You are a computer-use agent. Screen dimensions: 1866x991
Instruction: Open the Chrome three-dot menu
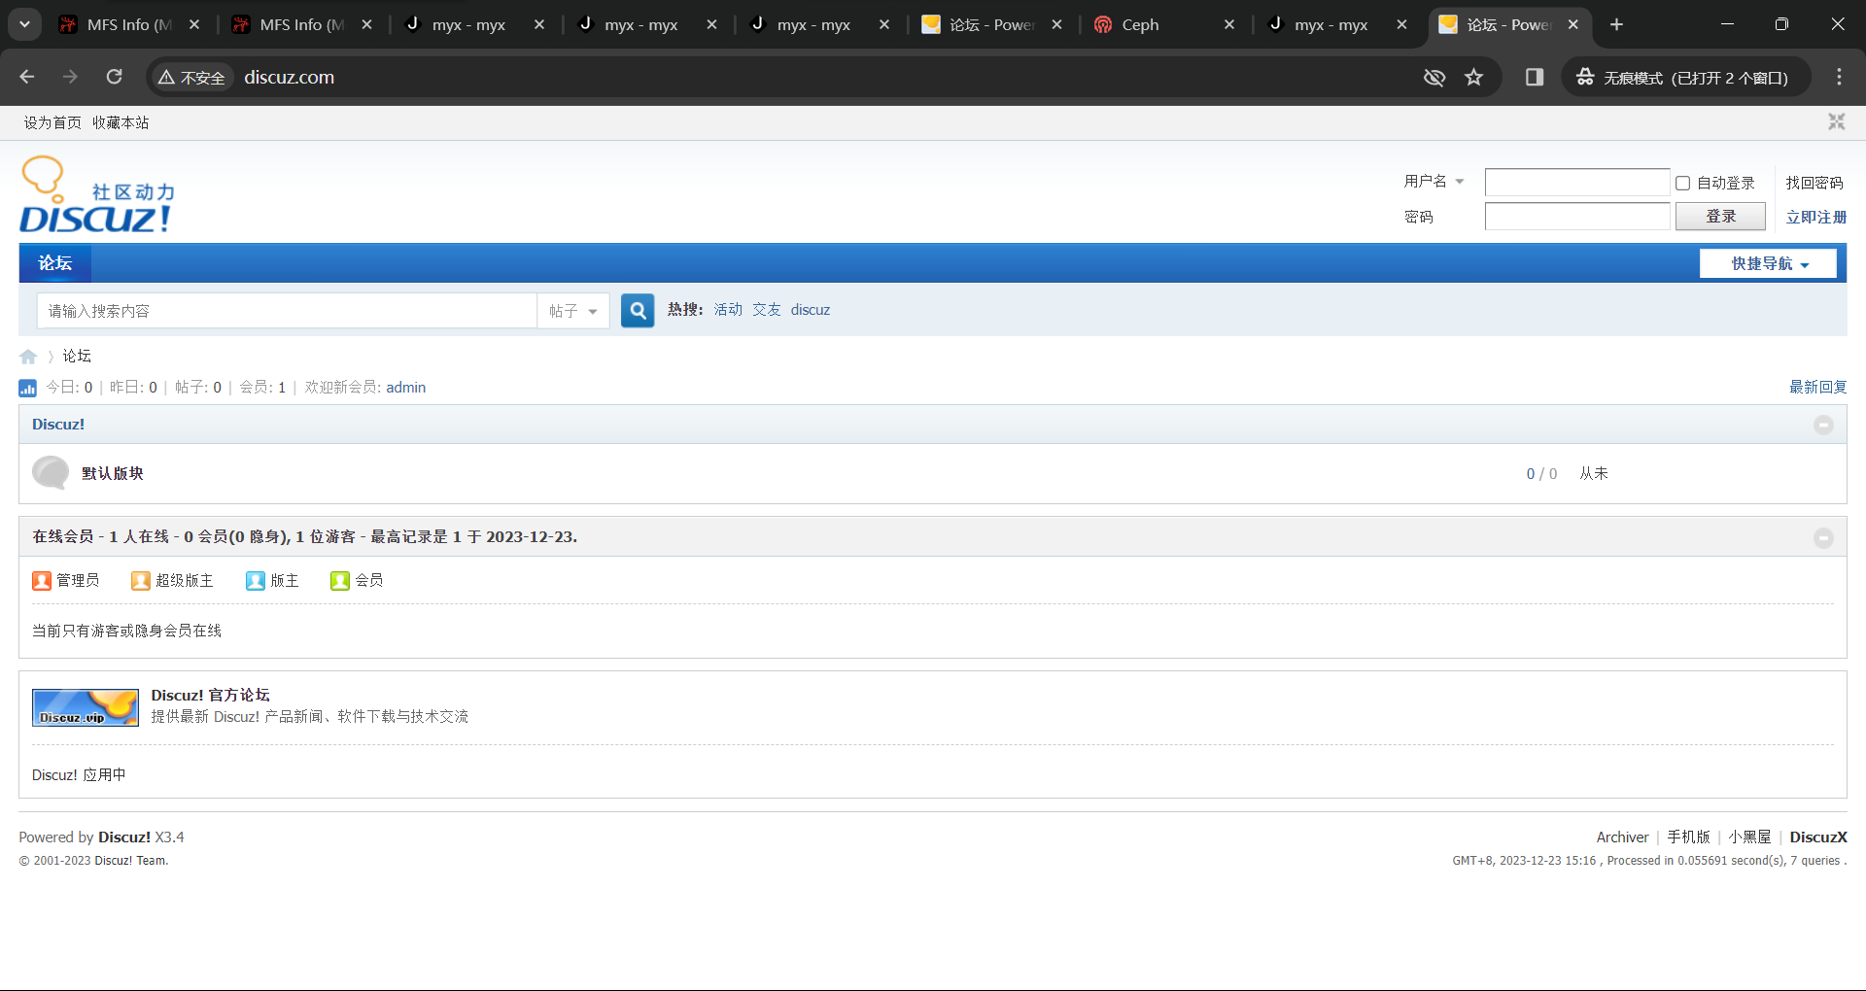tap(1839, 77)
